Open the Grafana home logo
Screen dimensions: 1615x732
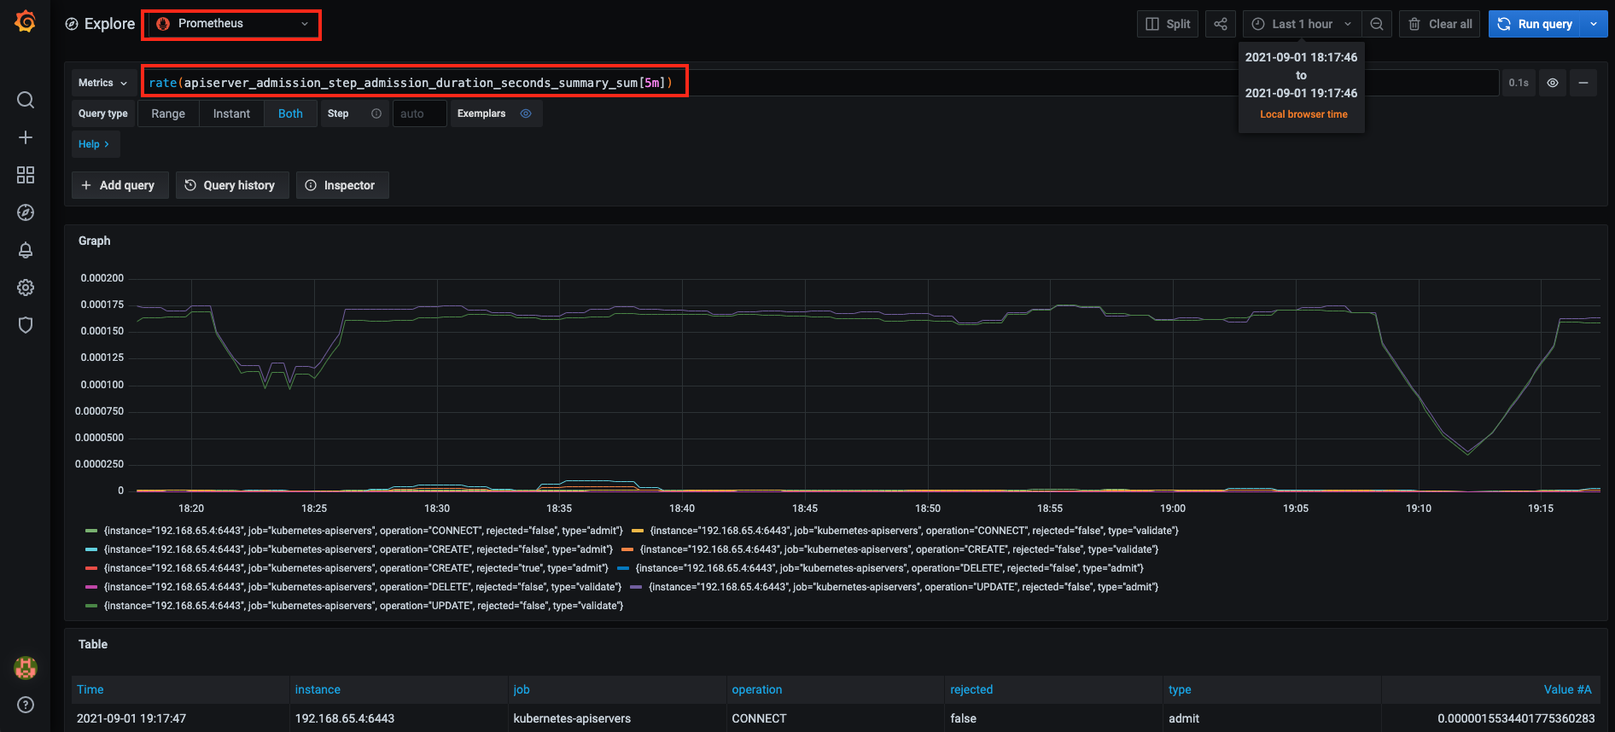pos(25,21)
